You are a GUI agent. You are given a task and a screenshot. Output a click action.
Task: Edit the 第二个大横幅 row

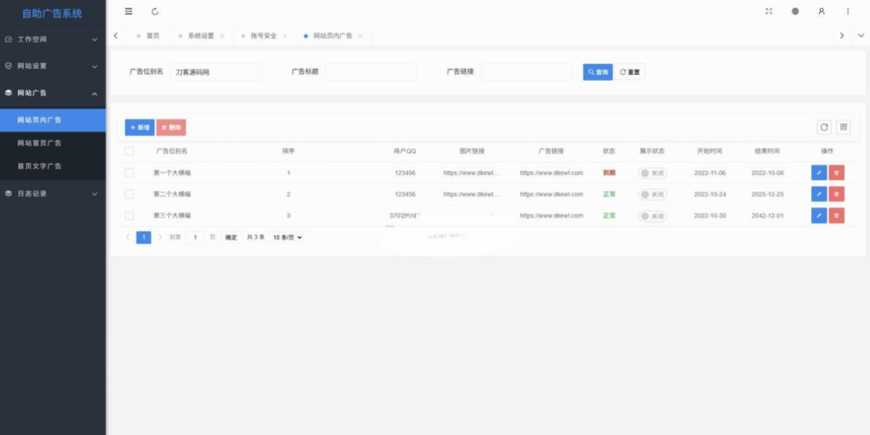(x=819, y=195)
